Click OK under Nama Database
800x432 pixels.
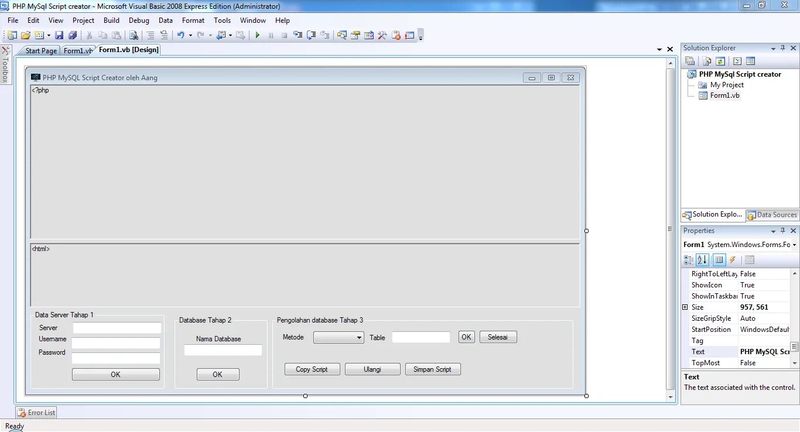pyautogui.click(x=218, y=375)
